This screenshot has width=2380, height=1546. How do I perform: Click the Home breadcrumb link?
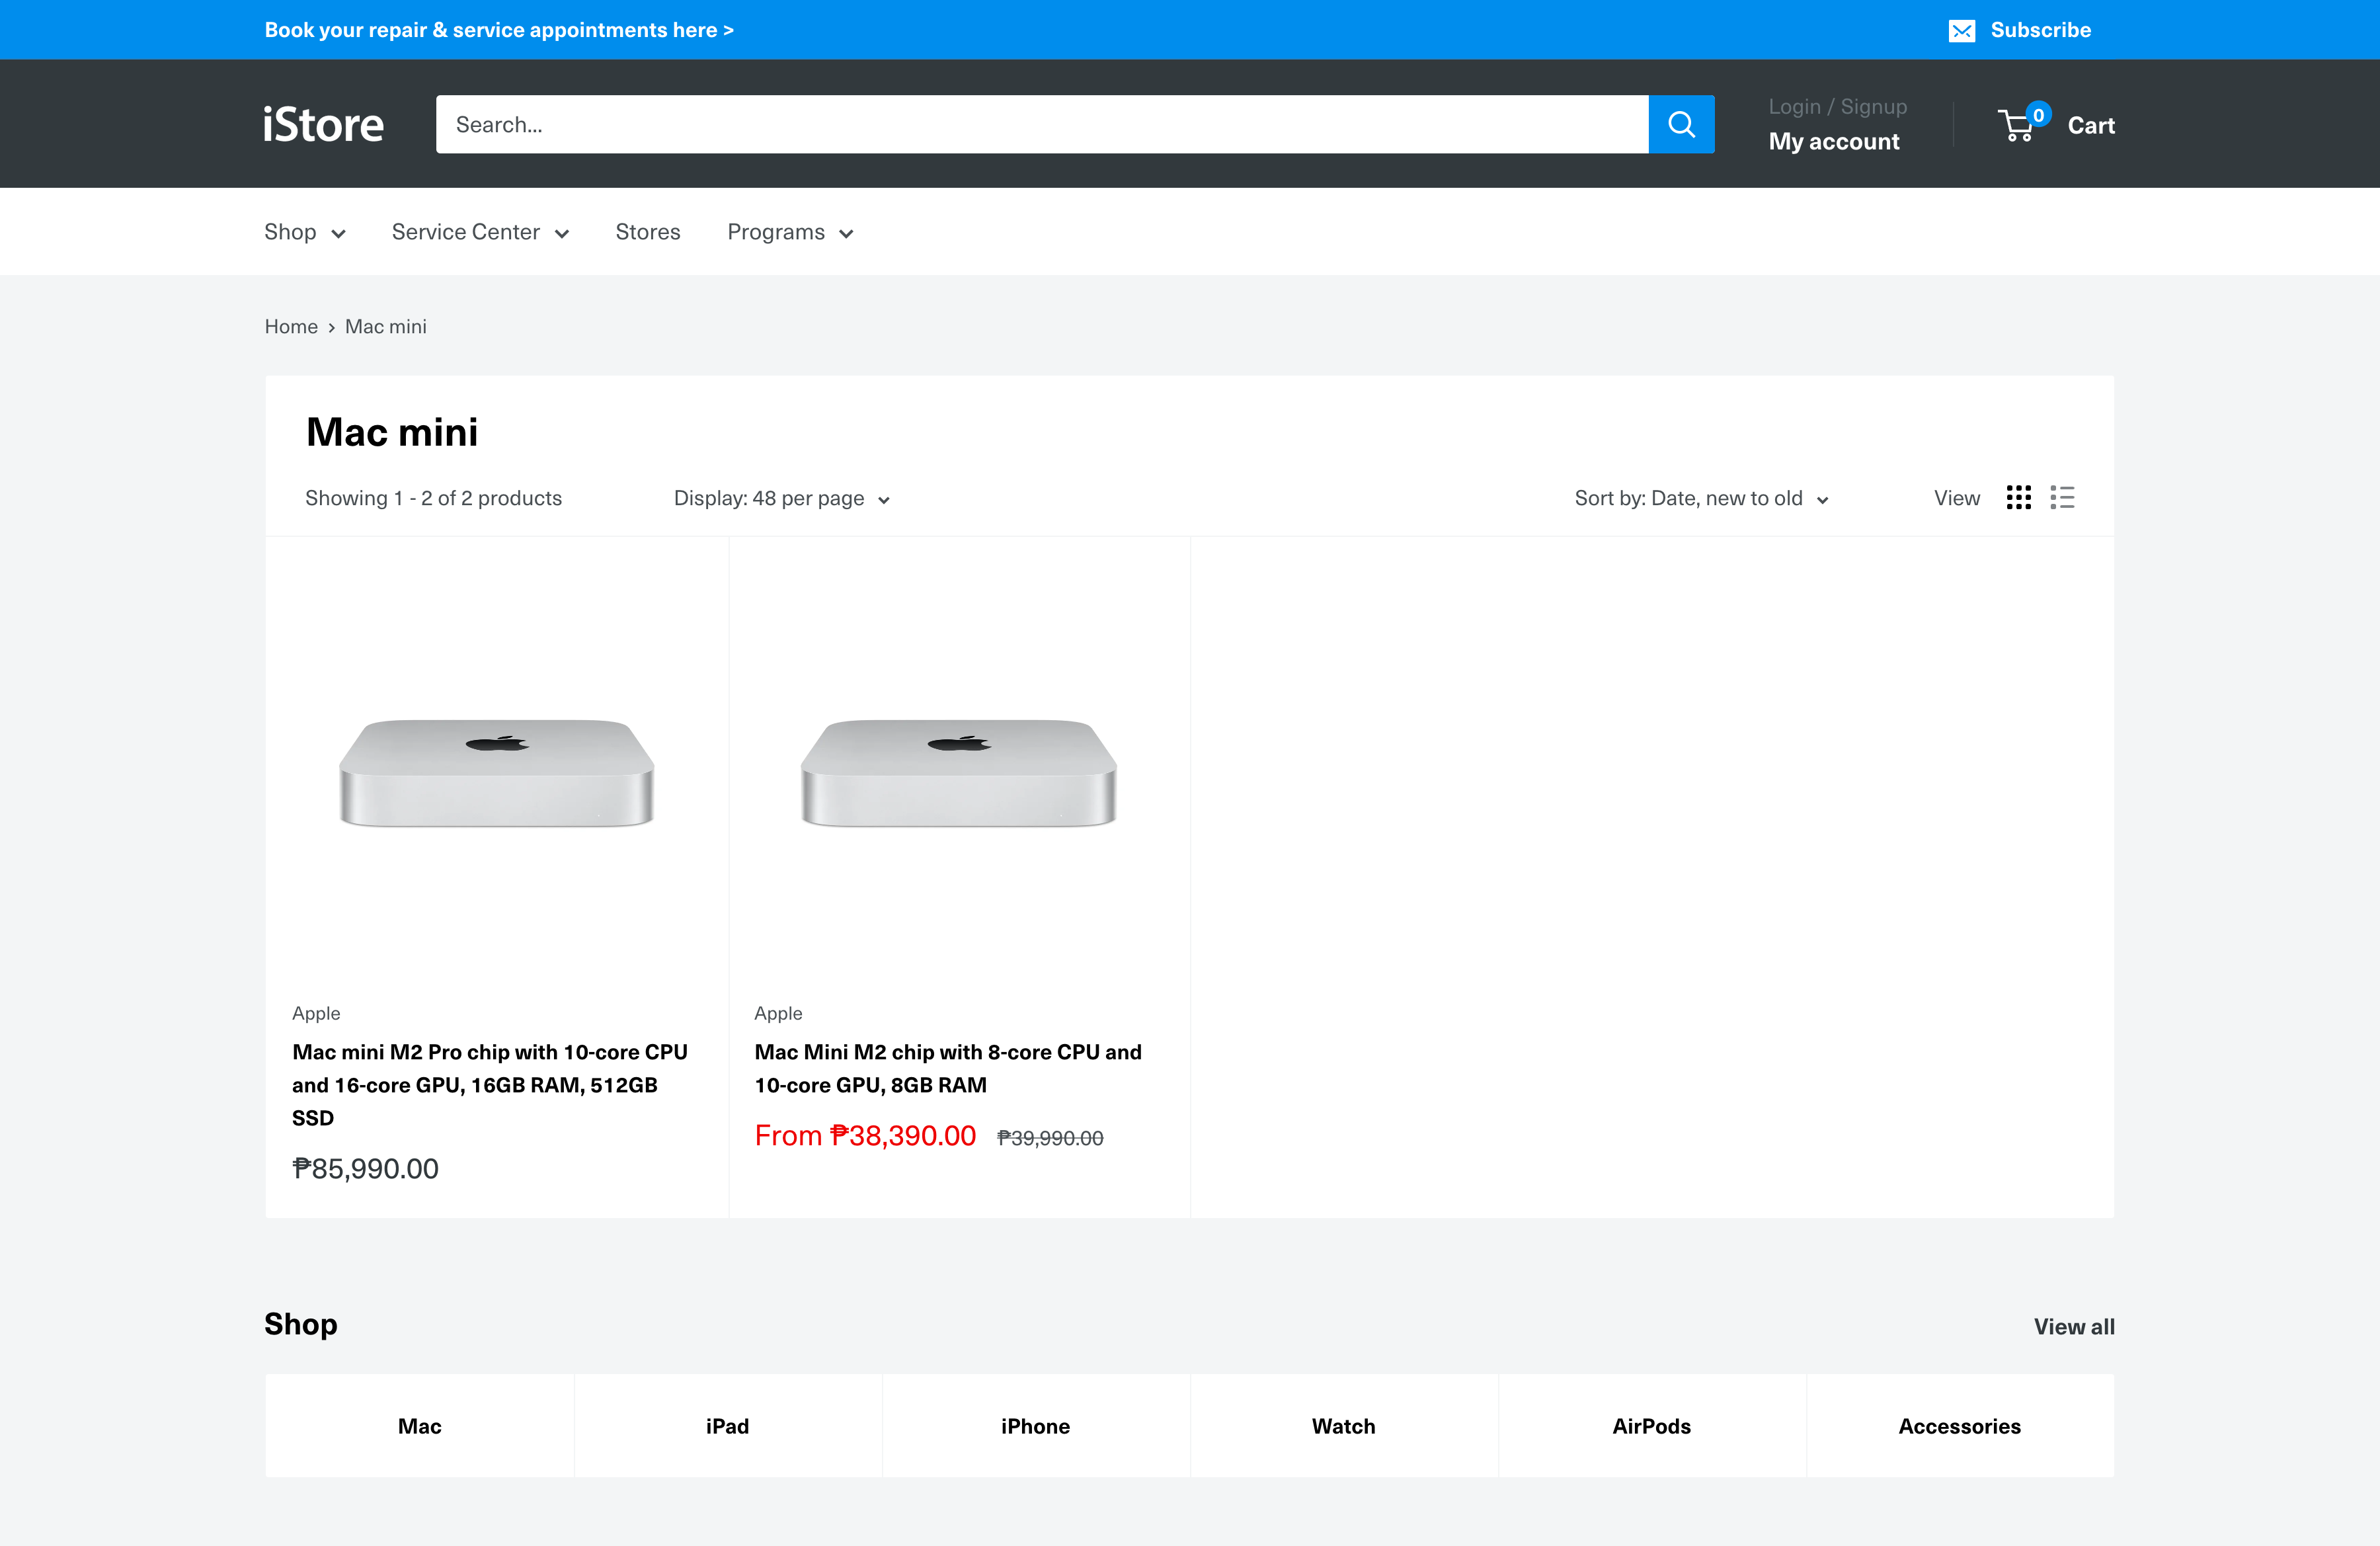click(291, 326)
